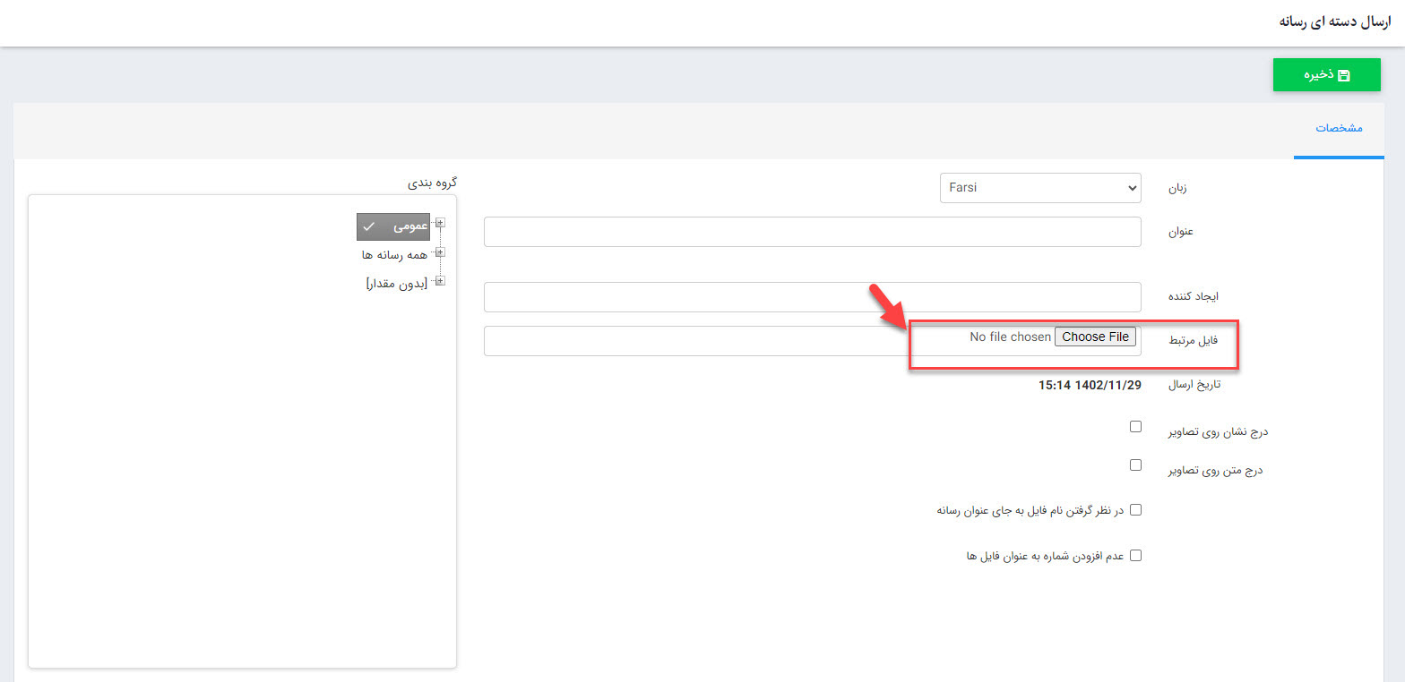This screenshot has height=682, width=1405.
Task: Open the زبان dropdown showing Farsi
Action: [x=1039, y=188]
